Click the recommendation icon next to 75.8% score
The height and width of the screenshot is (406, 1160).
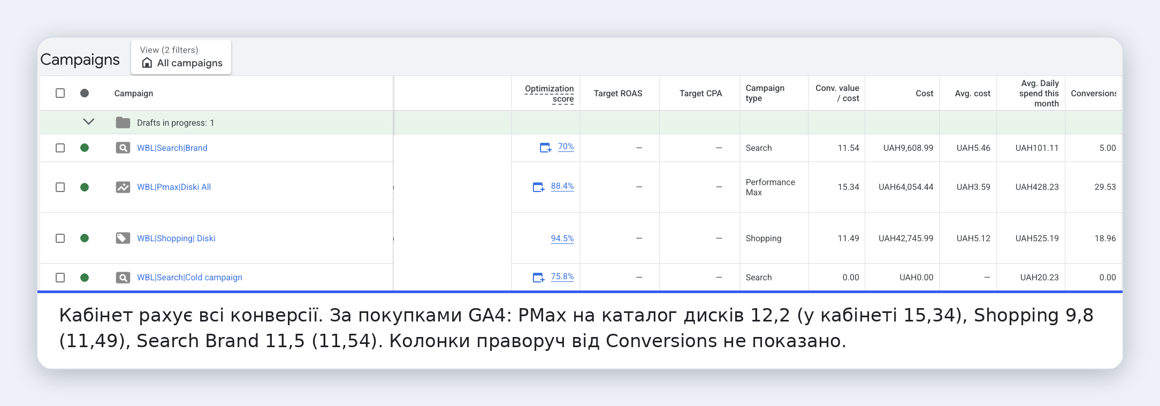click(x=538, y=278)
